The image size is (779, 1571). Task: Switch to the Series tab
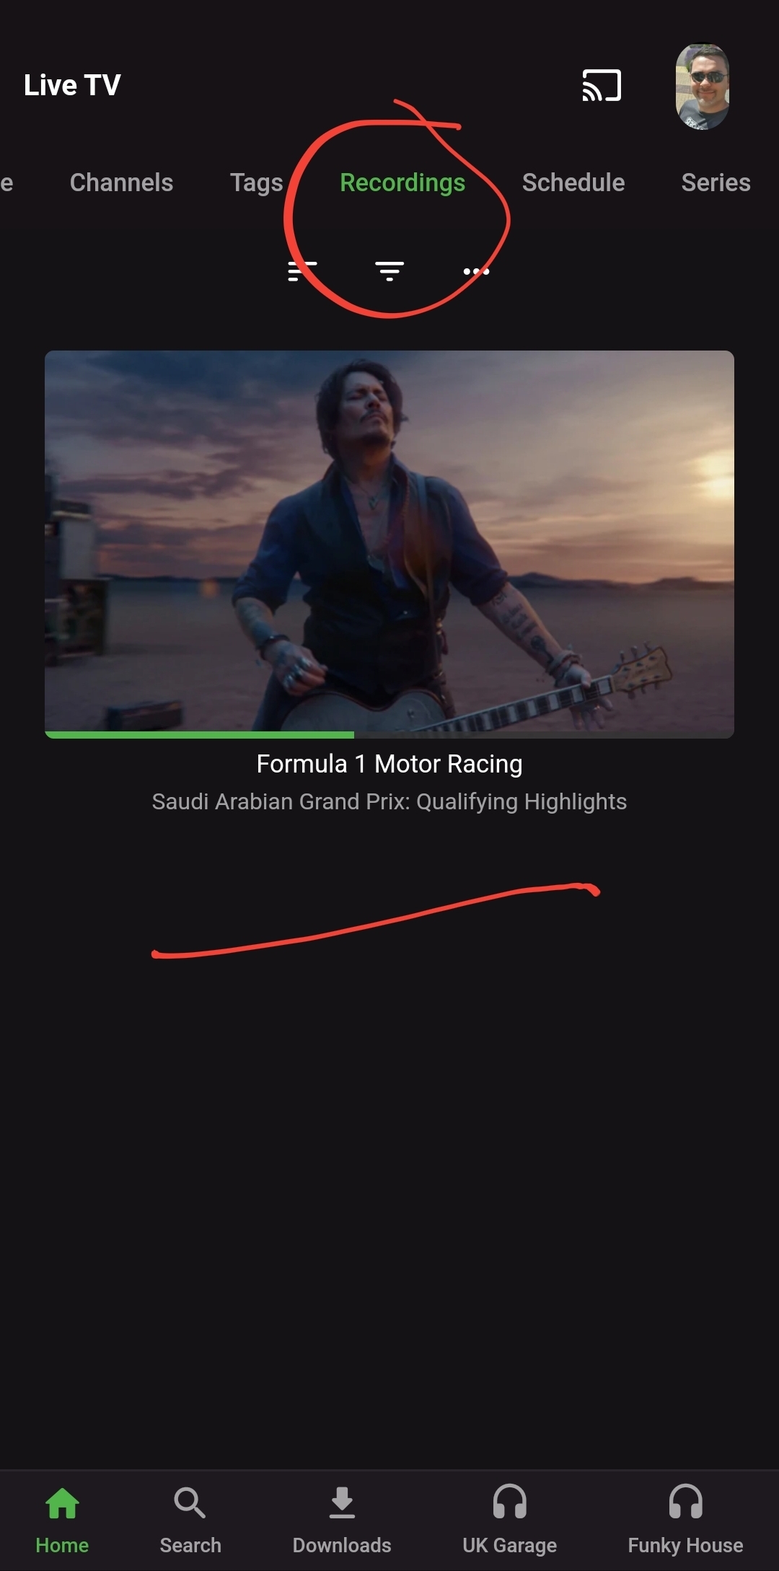pos(716,182)
